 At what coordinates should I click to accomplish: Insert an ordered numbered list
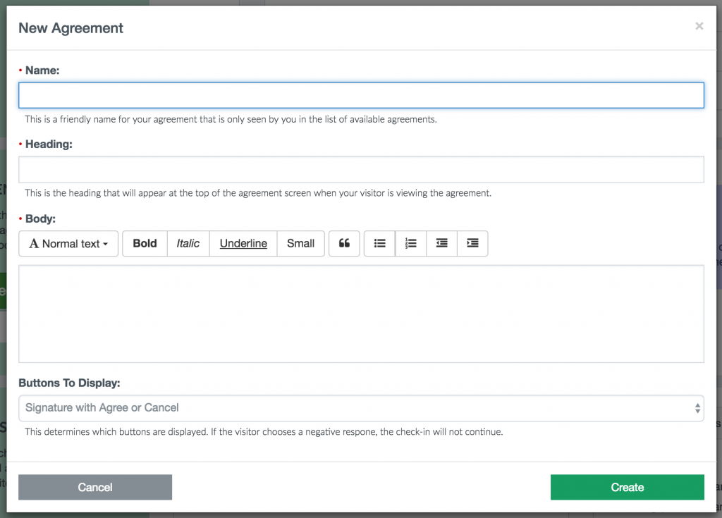pos(411,243)
